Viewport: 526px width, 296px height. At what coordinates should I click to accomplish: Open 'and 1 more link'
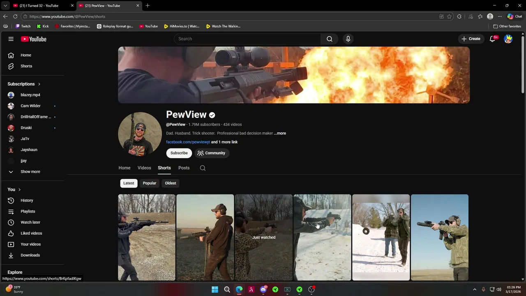point(224,142)
